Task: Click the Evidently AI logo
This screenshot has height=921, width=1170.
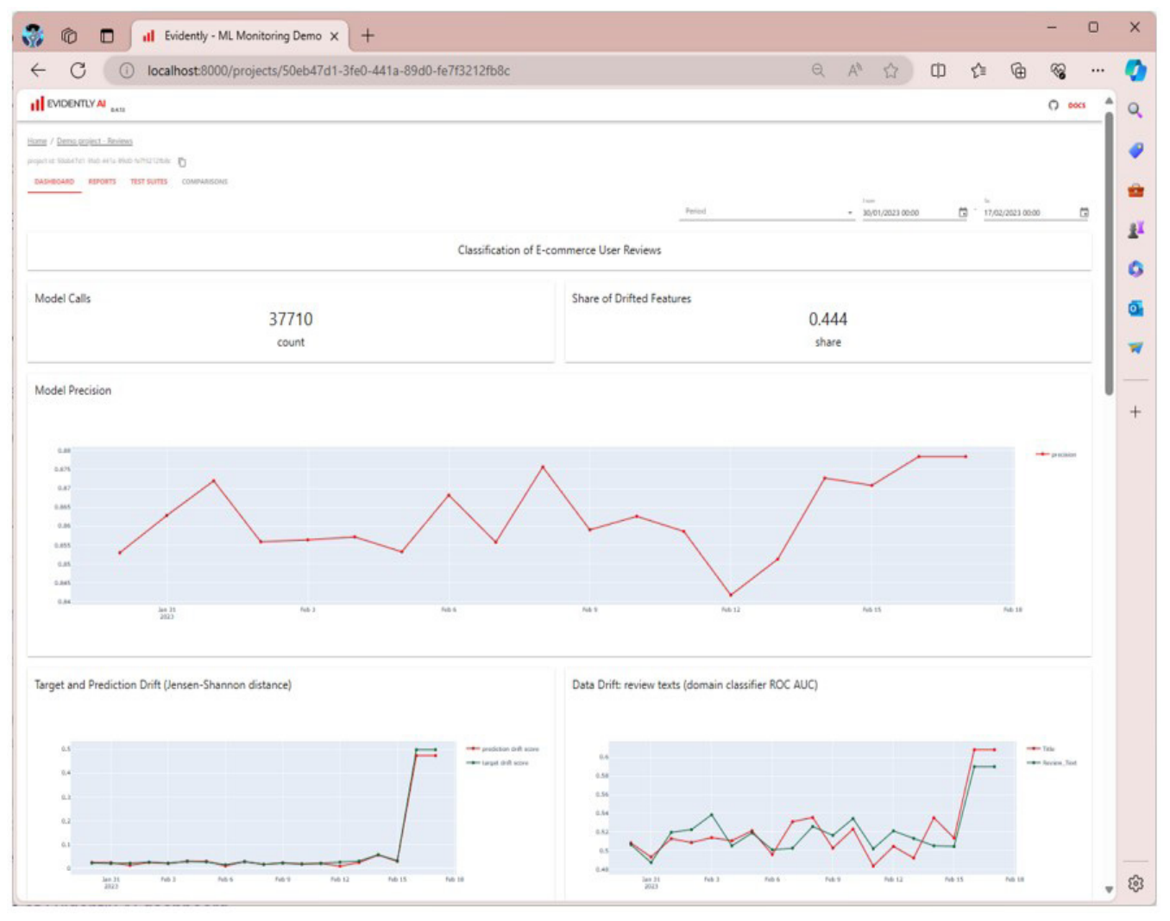Action: pyautogui.click(x=68, y=104)
